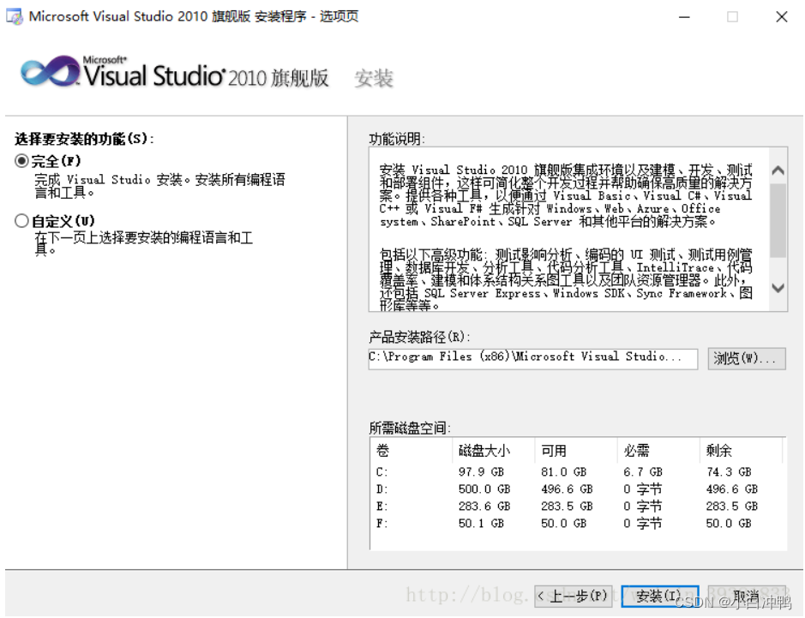Click the 磁盘大小 column header
This screenshot has width=805, height=618.
coord(484,451)
